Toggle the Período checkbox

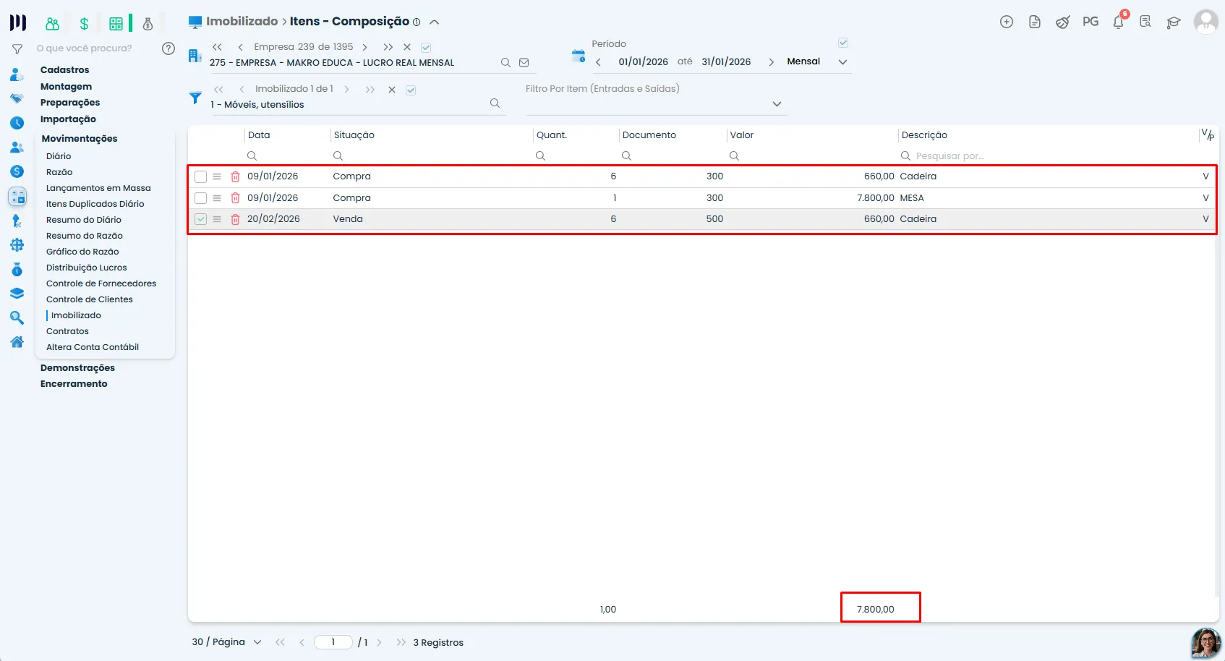pyautogui.click(x=843, y=43)
